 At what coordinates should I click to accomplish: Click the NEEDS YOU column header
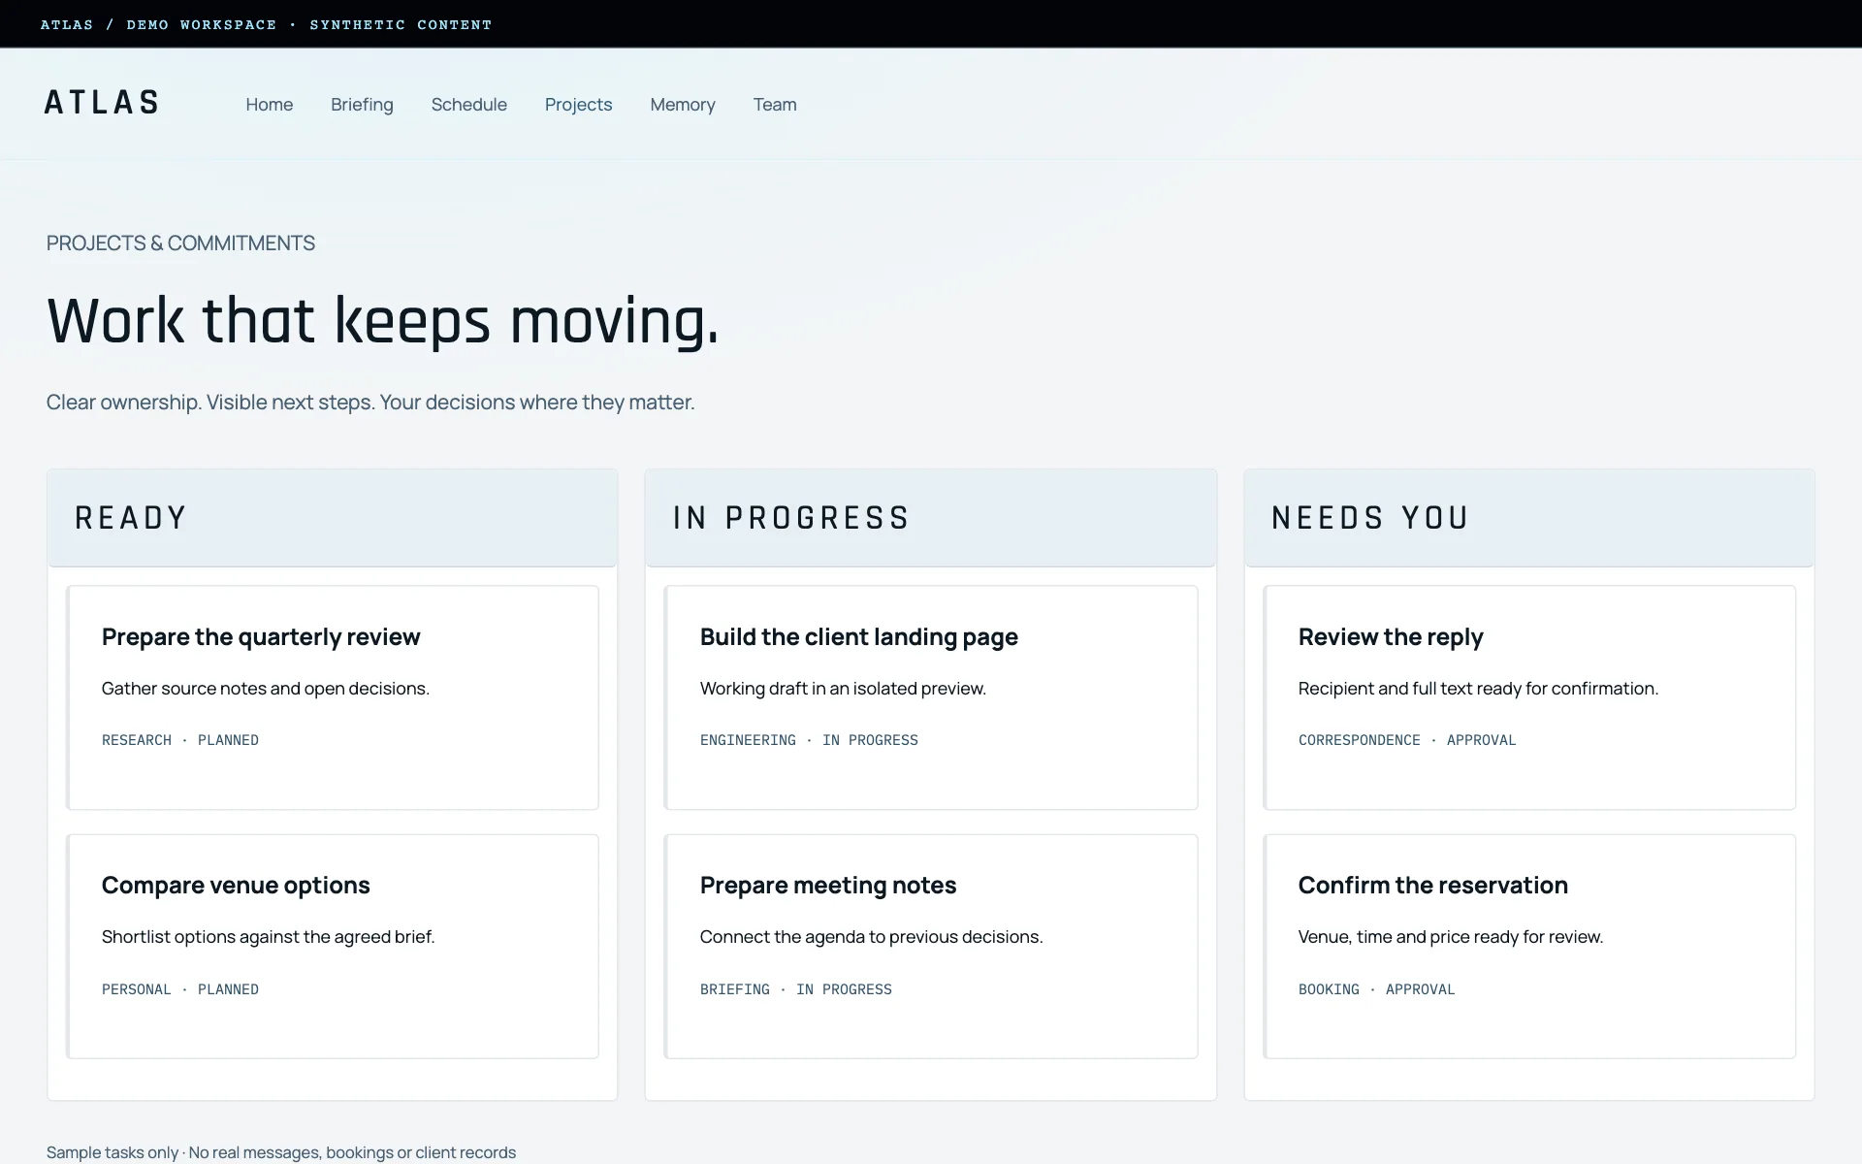pyautogui.click(x=1528, y=518)
